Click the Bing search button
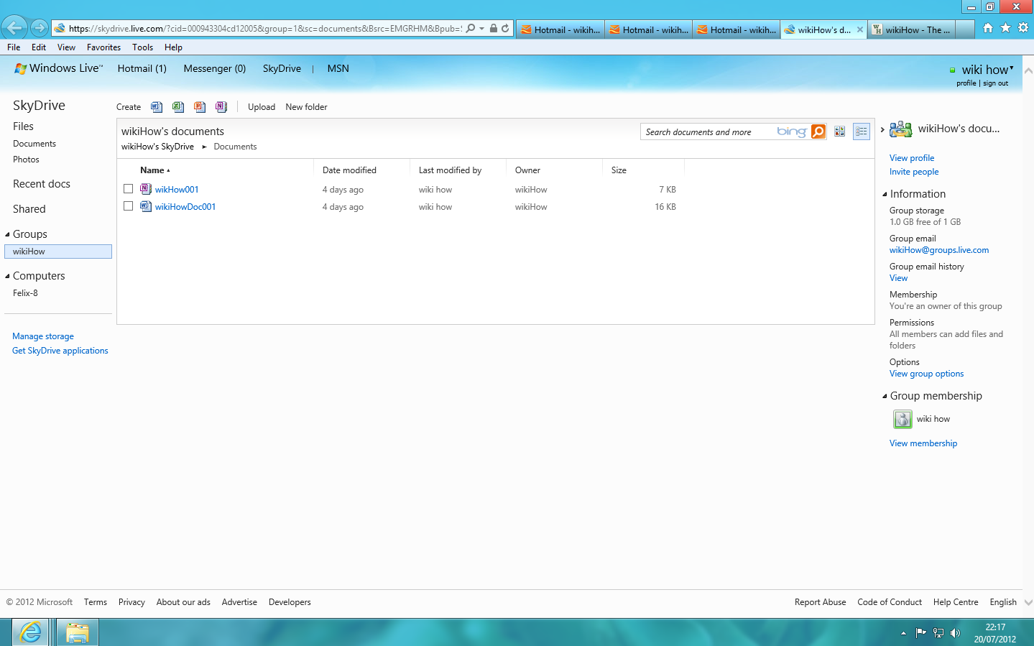 [x=818, y=131]
